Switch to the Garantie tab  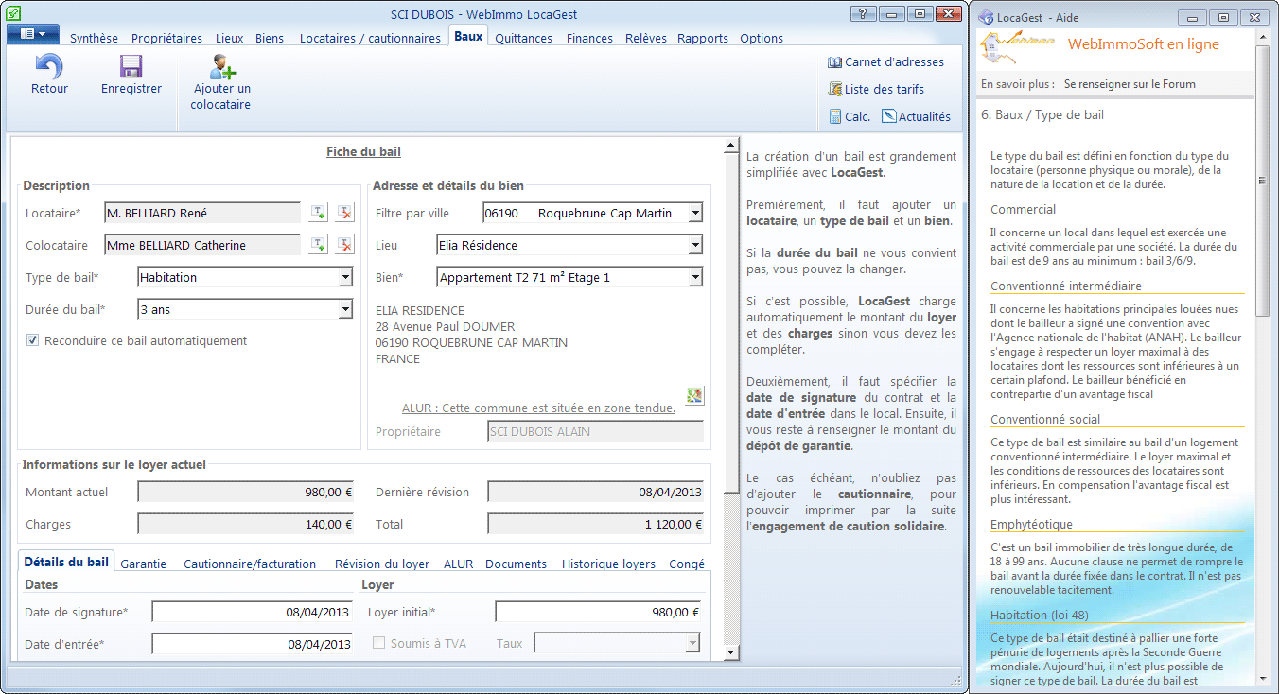point(143,564)
